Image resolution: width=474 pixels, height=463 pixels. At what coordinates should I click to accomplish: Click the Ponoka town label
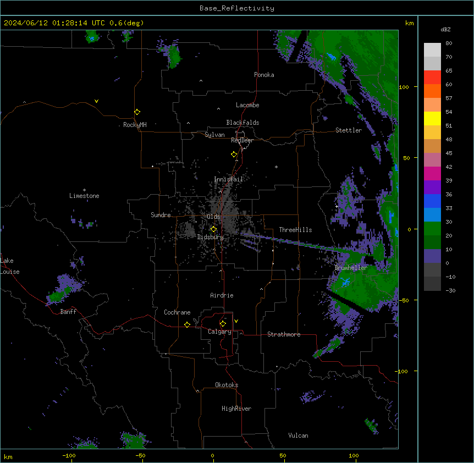pos(264,75)
